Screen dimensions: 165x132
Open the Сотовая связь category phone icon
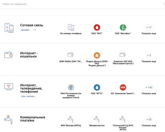coord(9,28)
